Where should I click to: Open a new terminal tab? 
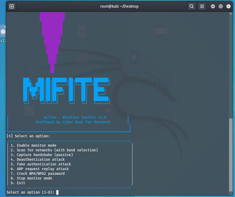(x=12, y=6)
